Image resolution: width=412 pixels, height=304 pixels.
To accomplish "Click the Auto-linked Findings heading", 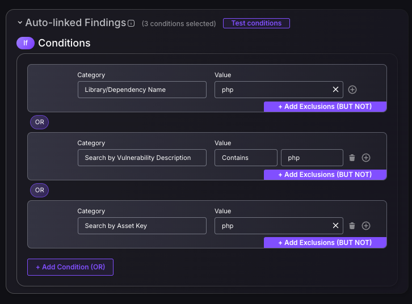I will [x=75, y=23].
